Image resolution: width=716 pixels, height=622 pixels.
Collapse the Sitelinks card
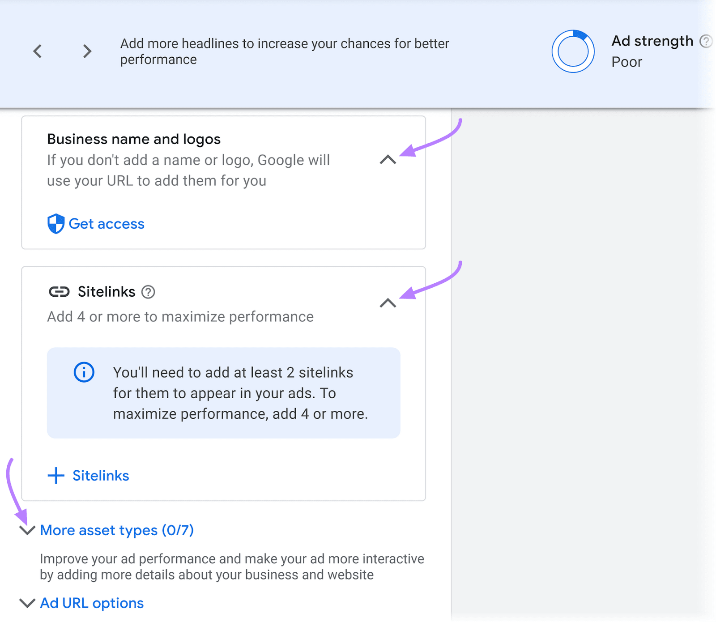click(388, 303)
